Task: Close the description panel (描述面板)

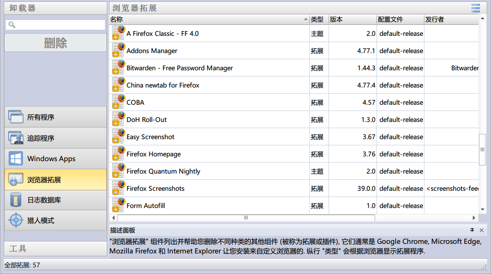Action: 481,230
